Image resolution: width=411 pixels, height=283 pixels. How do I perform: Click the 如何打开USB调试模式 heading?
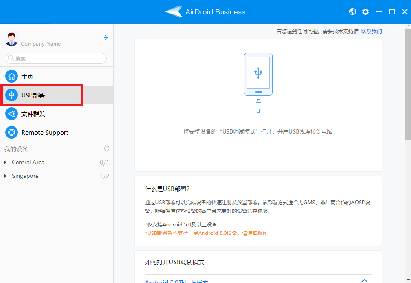[175, 262]
